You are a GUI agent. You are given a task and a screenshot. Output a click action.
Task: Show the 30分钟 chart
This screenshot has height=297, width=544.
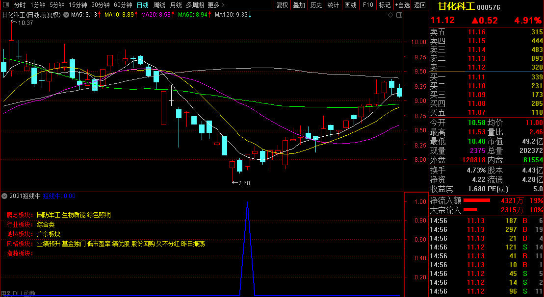coord(101,5)
